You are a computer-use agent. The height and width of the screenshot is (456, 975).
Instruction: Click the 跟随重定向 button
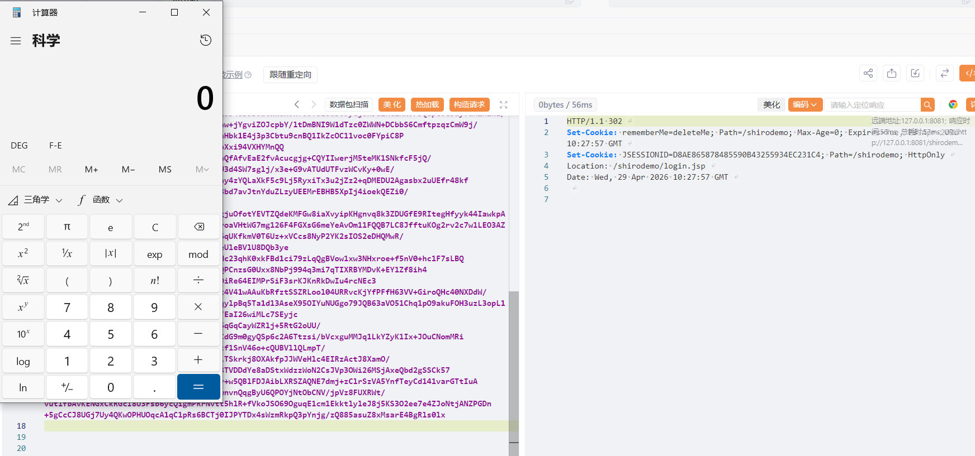tap(290, 74)
